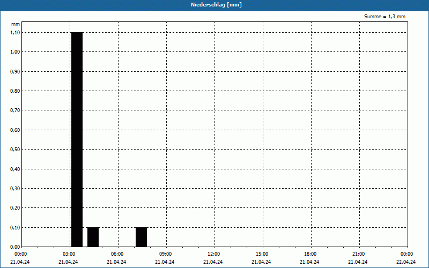This screenshot has height=268, width=429.
Task: Click the mm unit label above the y-axis
Action: (16, 24)
